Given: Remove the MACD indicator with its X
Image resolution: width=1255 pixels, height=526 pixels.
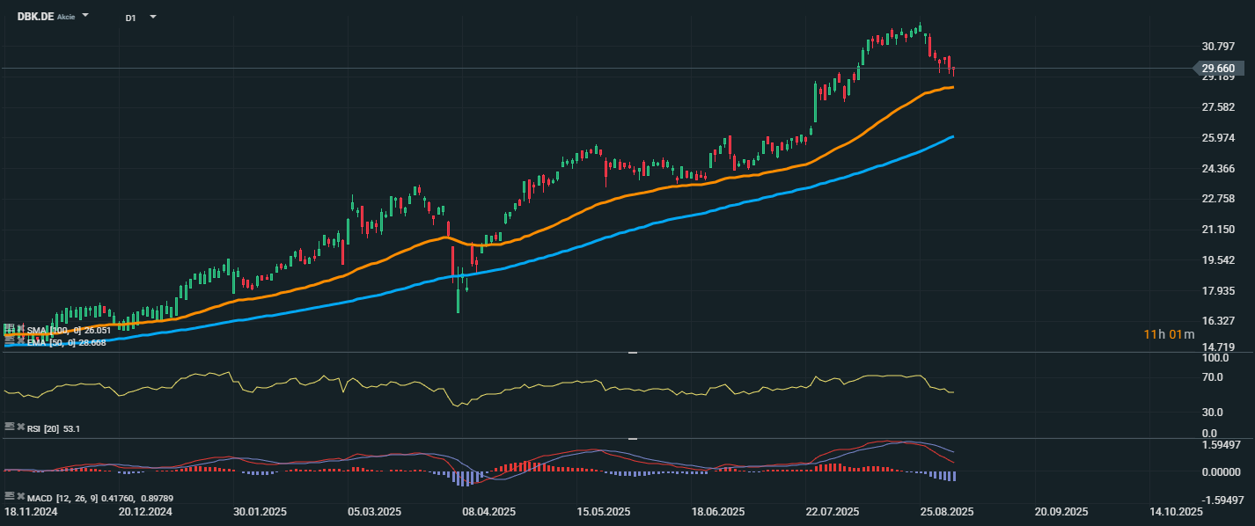Looking at the screenshot, I should (20, 497).
